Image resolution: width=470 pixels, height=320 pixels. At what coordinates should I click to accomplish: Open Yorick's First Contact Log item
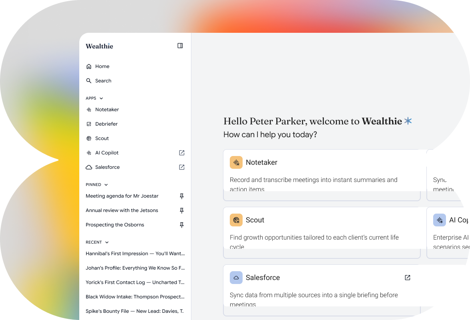click(135, 282)
